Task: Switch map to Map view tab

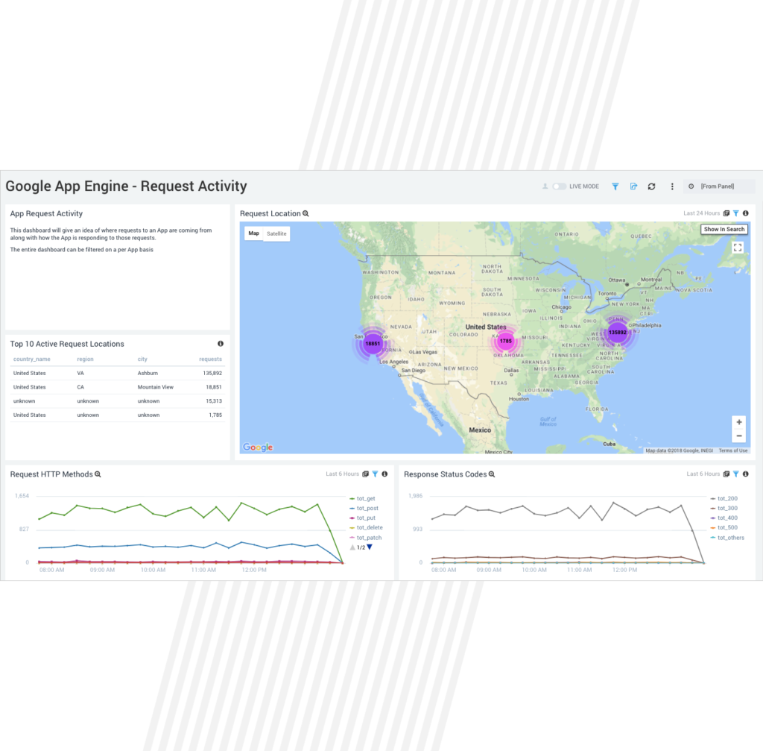Action: 253,233
